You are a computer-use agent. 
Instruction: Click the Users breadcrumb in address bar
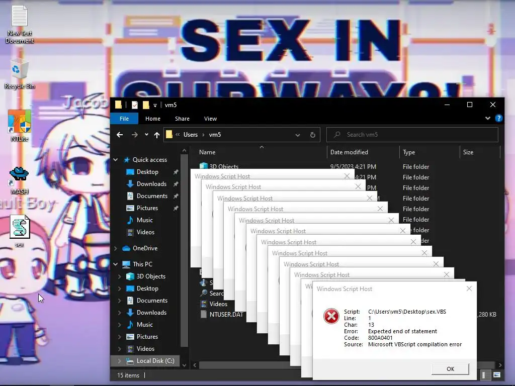pos(191,135)
